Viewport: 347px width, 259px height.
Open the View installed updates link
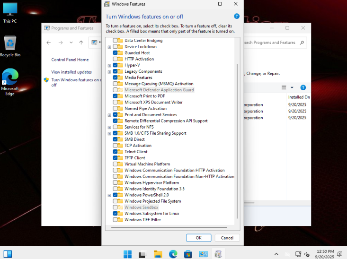click(71, 72)
